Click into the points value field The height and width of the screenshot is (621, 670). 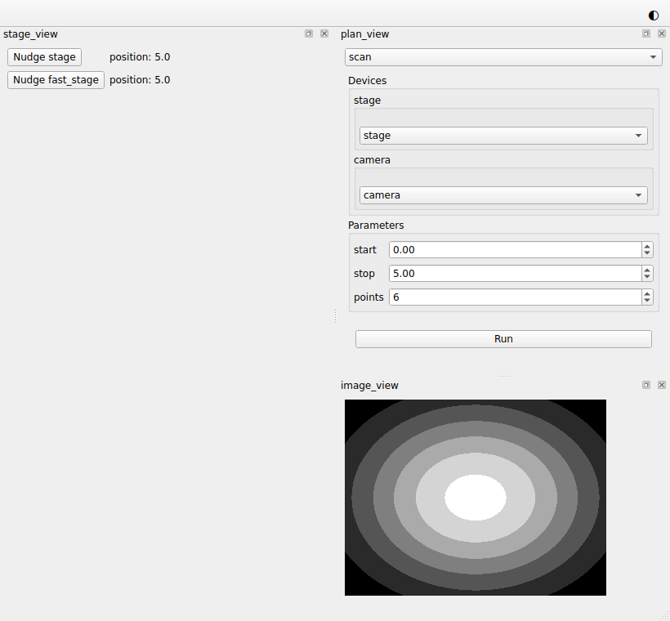(515, 297)
